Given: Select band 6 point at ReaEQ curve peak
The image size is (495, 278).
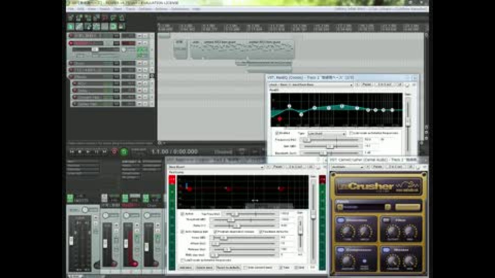Looking at the screenshot, I should (x=342, y=106).
